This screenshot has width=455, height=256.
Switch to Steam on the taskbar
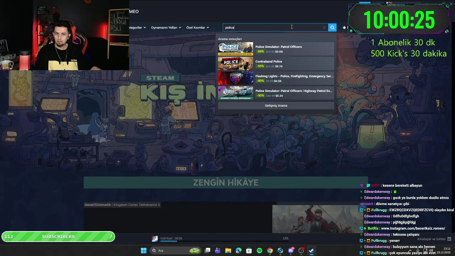coord(311,251)
